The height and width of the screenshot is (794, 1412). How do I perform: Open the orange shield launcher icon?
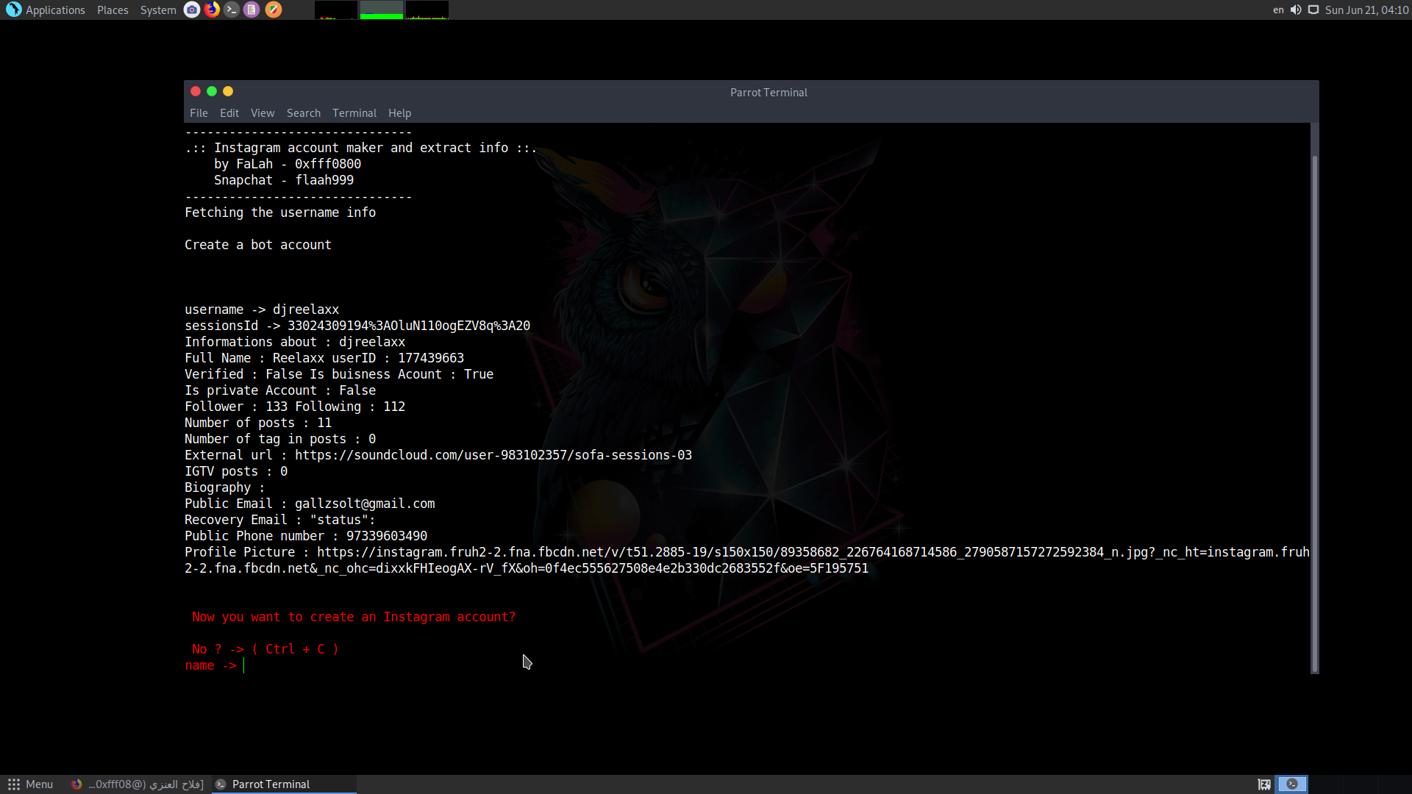[x=273, y=10]
